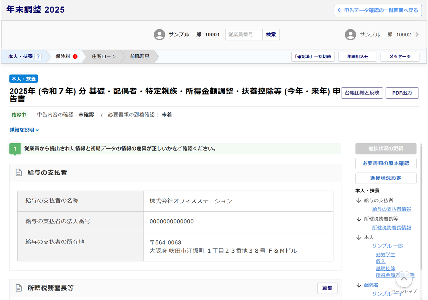Click サンプル 二郎 user avatar icon

click(x=350, y=35)
